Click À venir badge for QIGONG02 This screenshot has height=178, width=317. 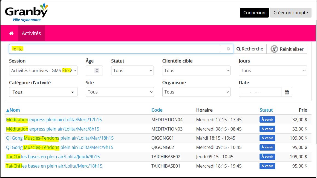pyautogui.click(x=267, y=147)
